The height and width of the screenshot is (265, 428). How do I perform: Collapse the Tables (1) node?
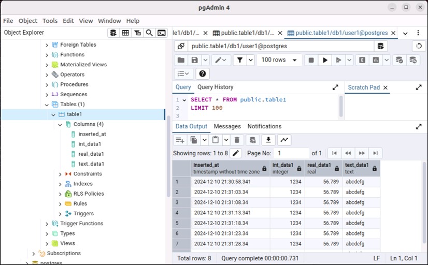tap(47, 105)
